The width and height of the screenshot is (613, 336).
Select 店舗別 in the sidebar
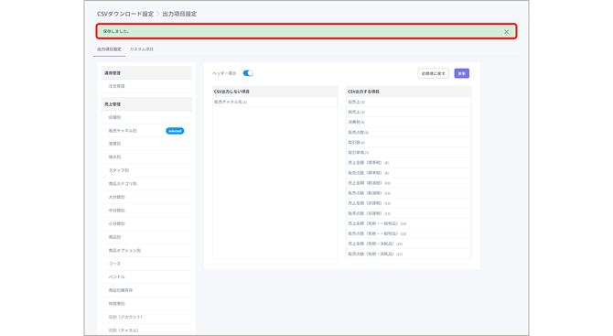point(146,117)
